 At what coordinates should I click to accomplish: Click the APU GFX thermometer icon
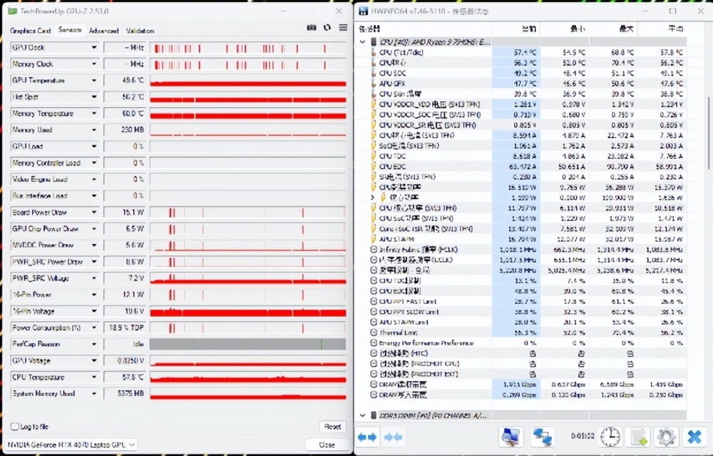click(x=374, y=83)
